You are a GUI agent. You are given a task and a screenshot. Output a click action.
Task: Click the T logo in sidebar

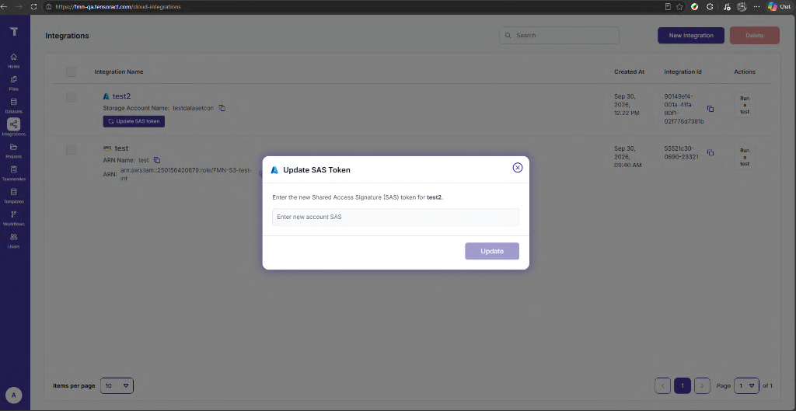coord(14,31)
